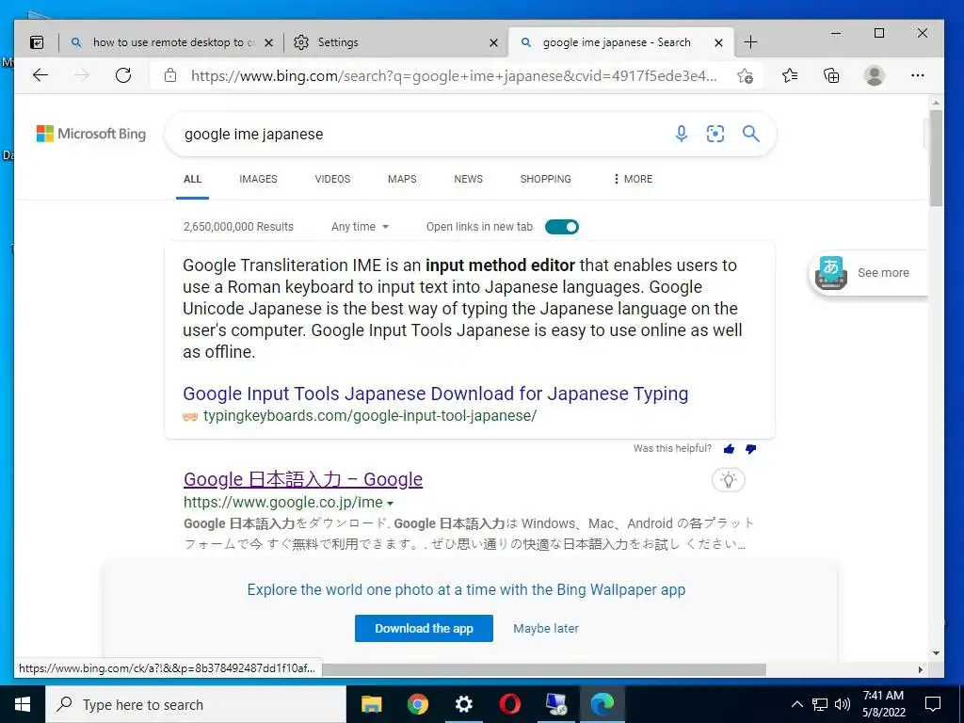Open Edge Settings and more menu
Viewport: 964px width, 723px height.
tap(918, 75)
